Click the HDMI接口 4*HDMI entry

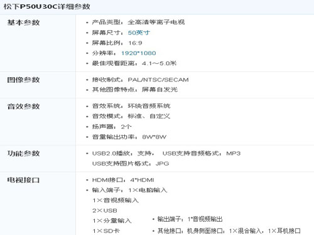pos(123,180)
